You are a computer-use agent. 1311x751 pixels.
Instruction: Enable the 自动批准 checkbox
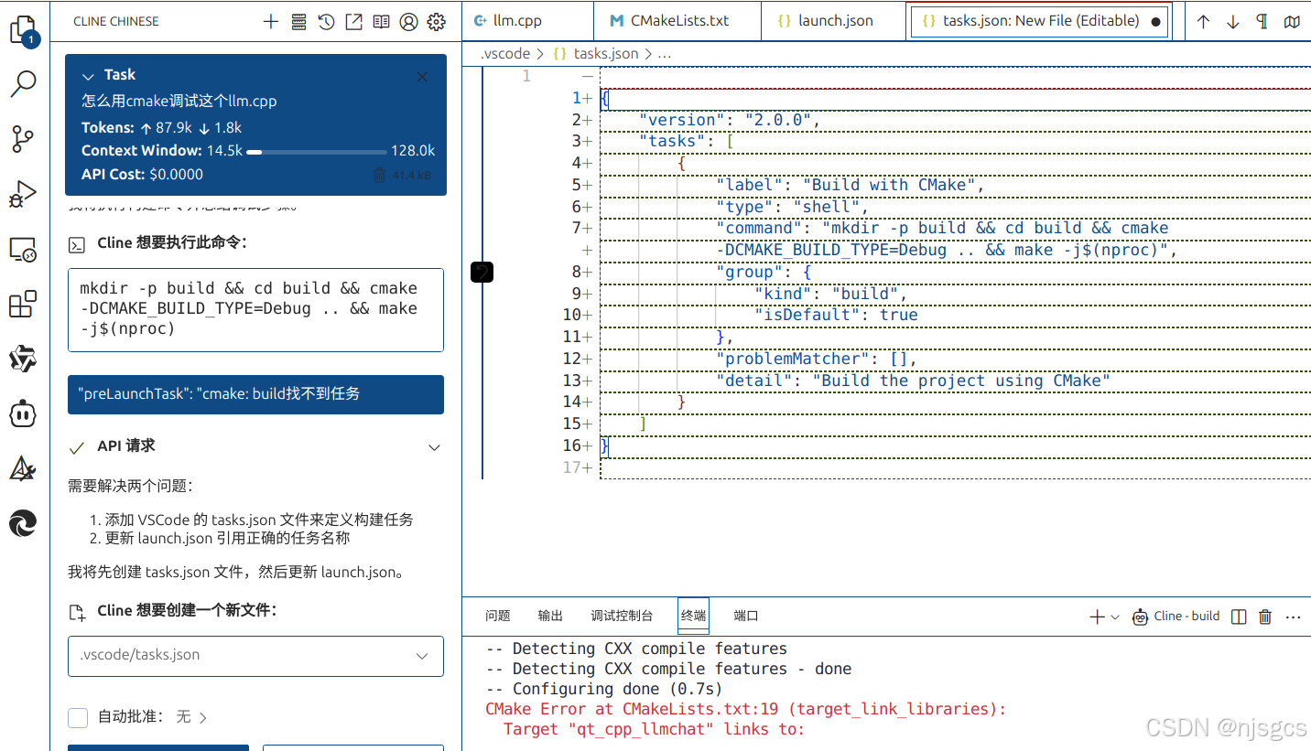pyautogui.click(x=78, y=717)
